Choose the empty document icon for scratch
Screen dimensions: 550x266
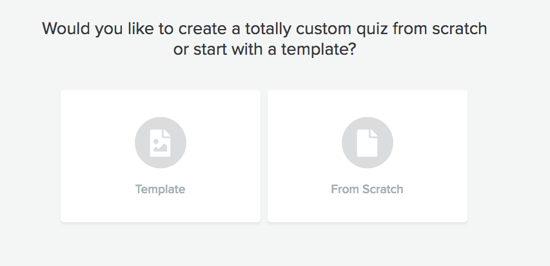coord(367,143)
